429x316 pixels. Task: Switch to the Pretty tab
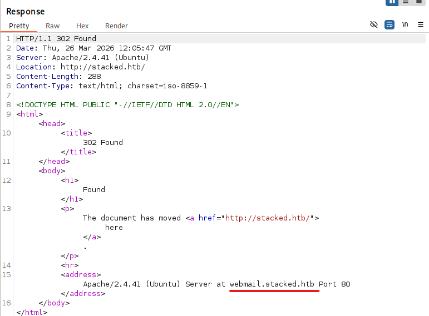coord(19,26)
